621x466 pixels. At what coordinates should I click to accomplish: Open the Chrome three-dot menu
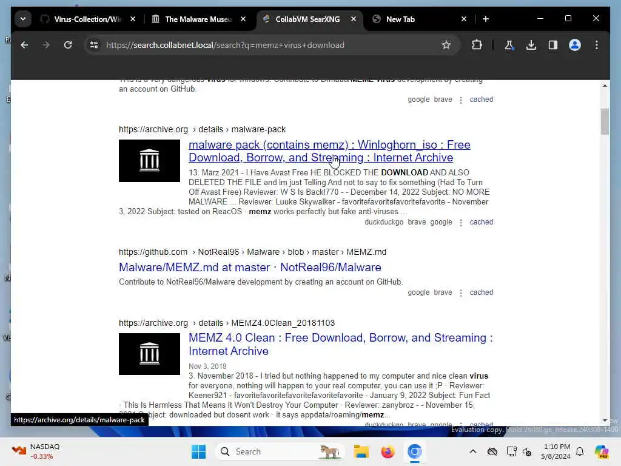[x=597, y=45]
